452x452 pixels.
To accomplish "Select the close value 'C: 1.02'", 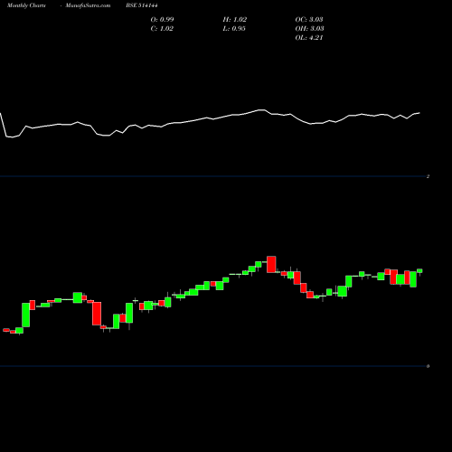I will [x=162, y=28].
